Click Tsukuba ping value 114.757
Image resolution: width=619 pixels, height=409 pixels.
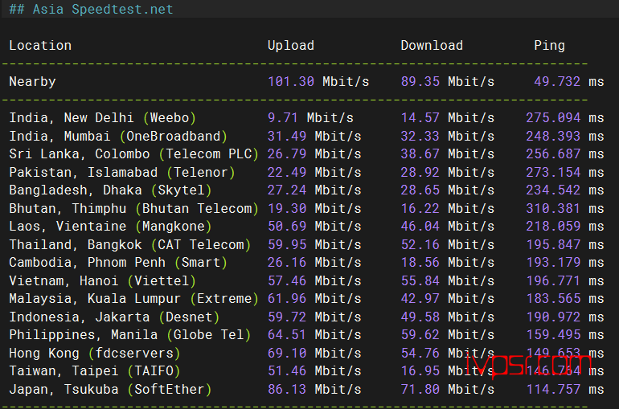pos(553,389)
